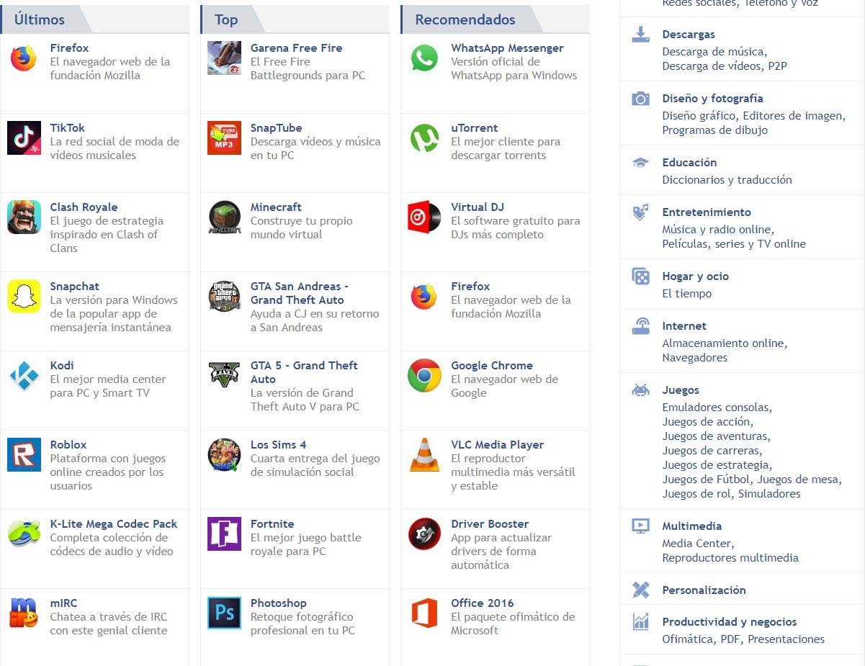The image size is (865, 666).
Task: Click 'El mejor cliente para descargar torrents' description
Action: coord(506,148)
